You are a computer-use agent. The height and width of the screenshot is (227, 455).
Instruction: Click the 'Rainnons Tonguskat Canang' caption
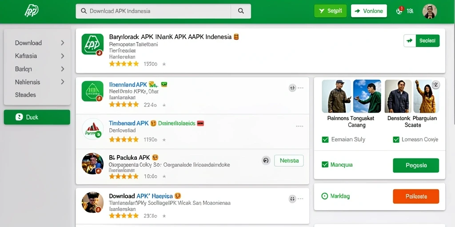pyautogui.click(x=351, y=121)
